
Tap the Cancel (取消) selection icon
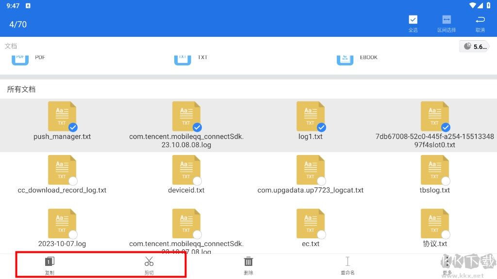pyautogui.click(x=480, y=20)
